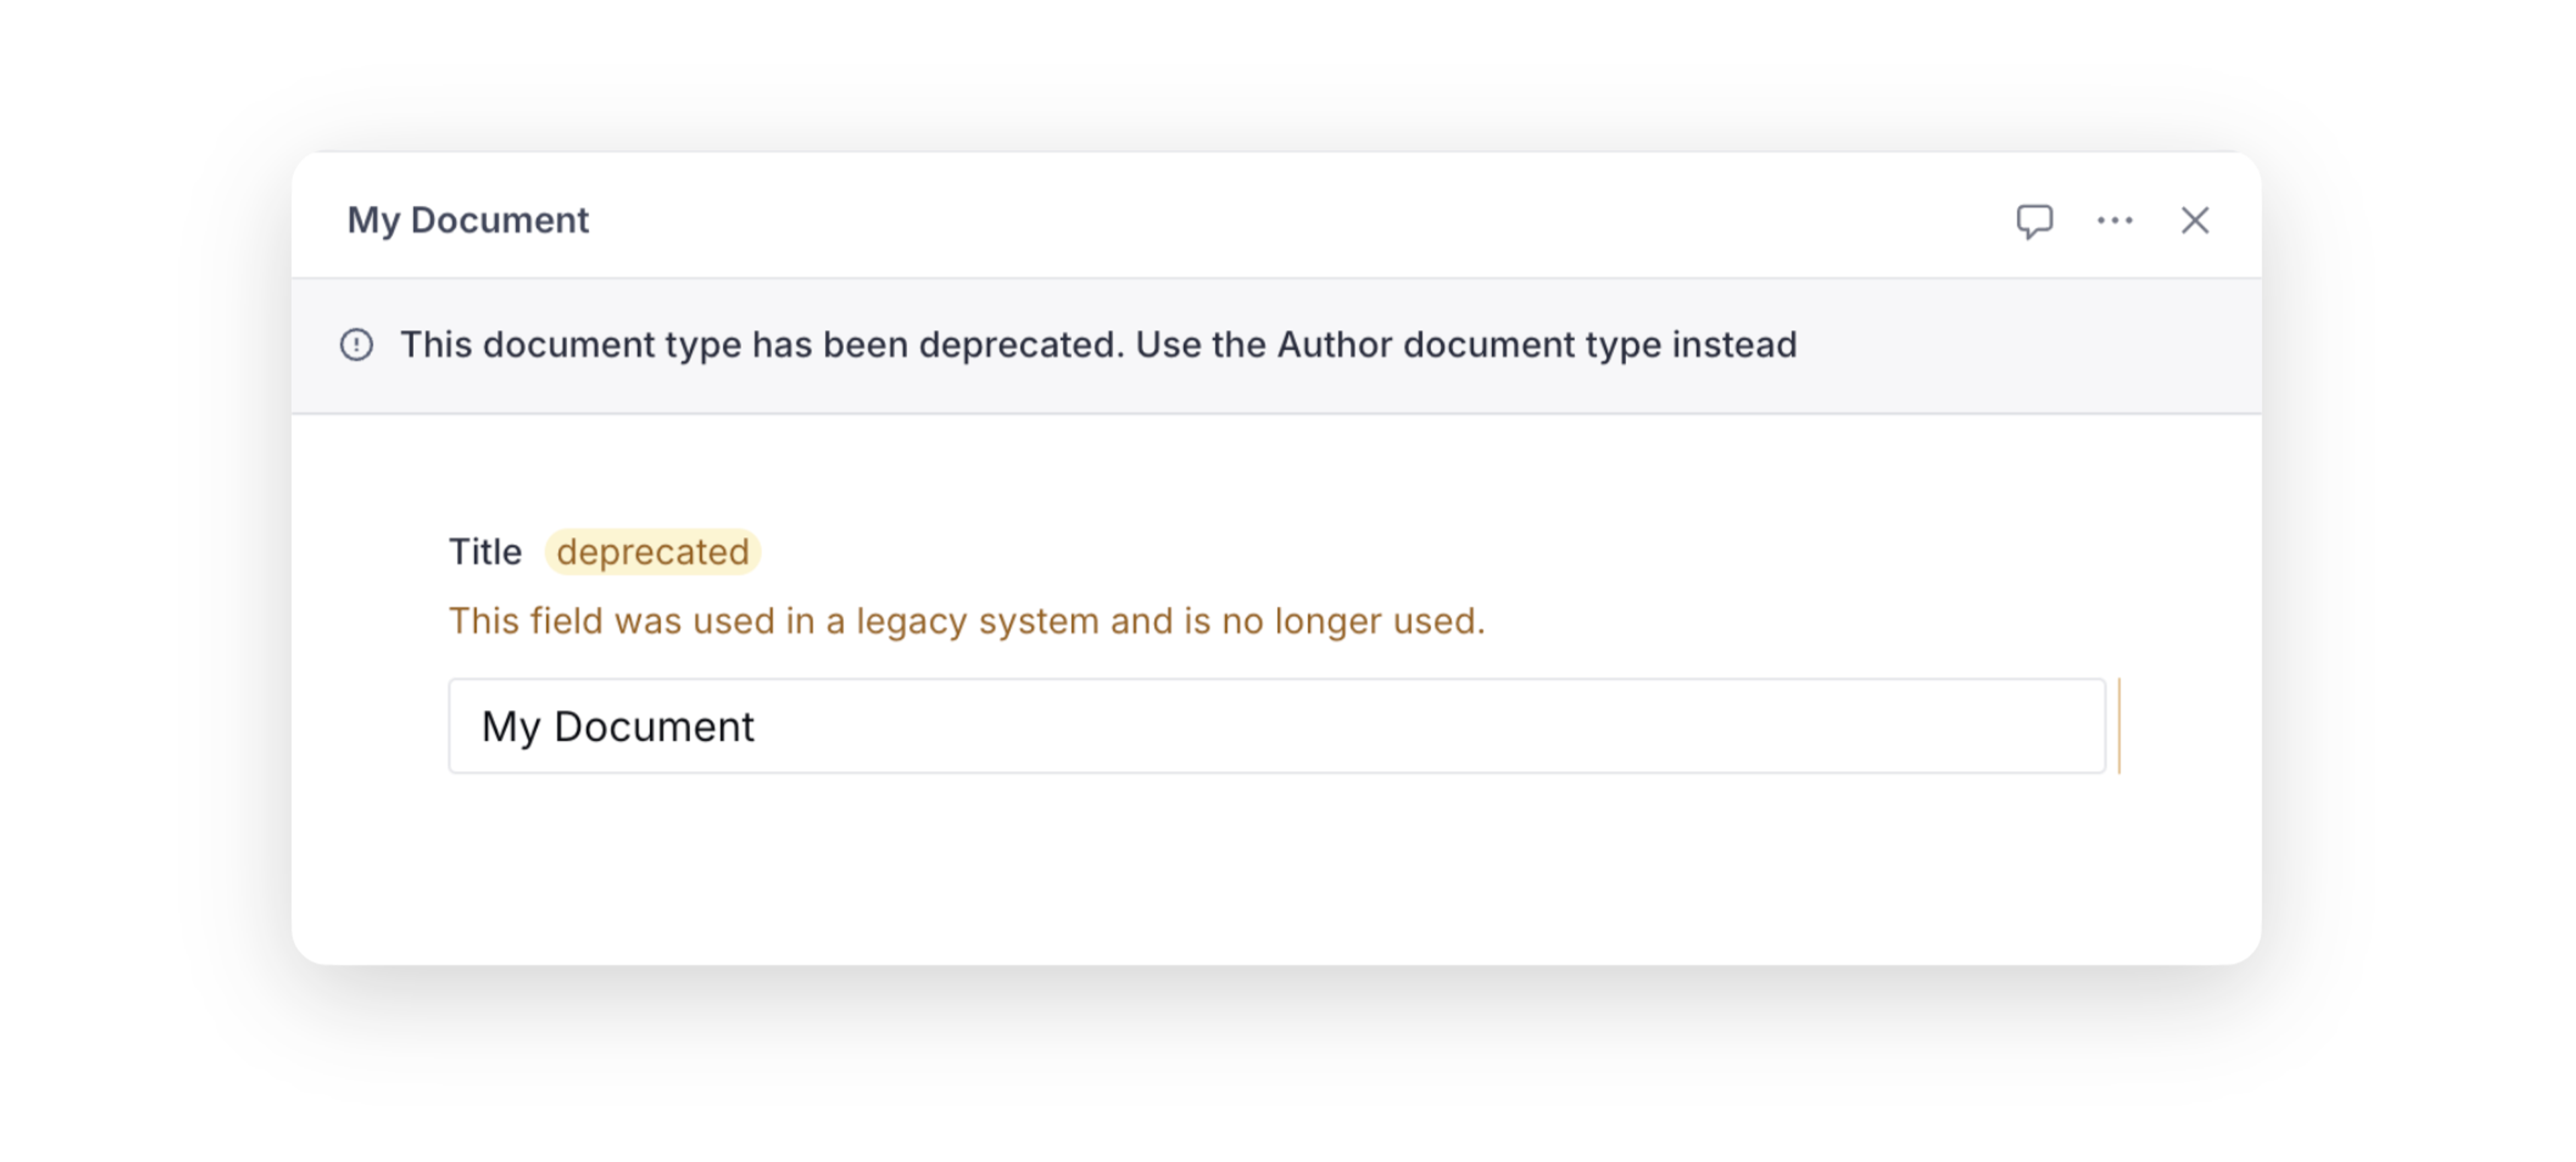Close the My Document dialog
The width and height of the screenshot is (2576, 1162).
tap(2194, 221)
